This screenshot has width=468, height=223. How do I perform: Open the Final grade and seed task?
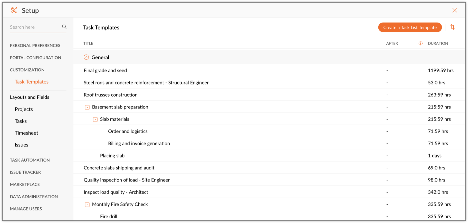click(x=105, y=70)
